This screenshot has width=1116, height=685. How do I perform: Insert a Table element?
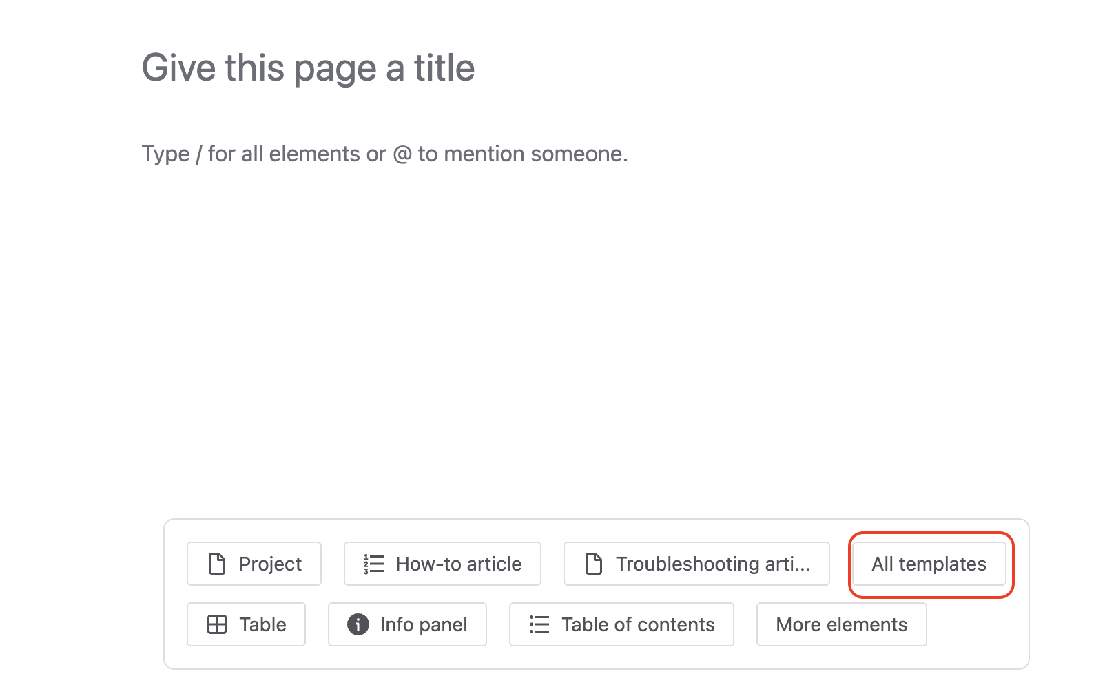click(246, 624)
